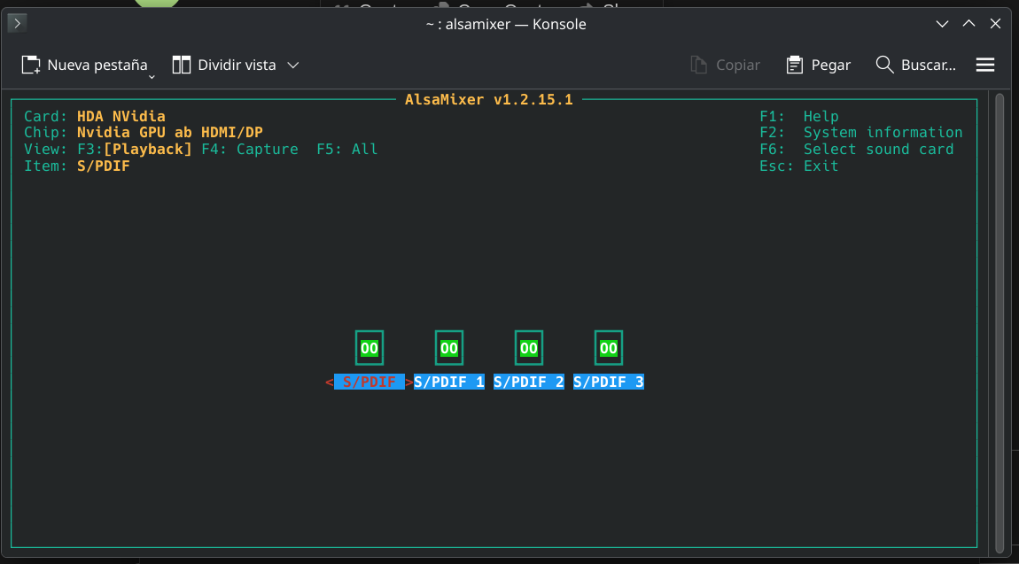Switch to the F5 All view

(346, 150)
